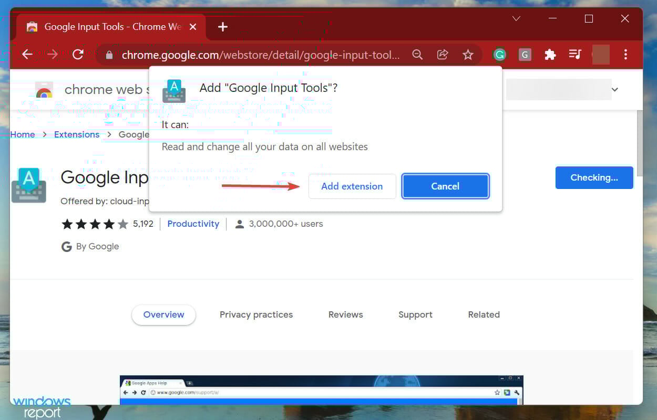Open Chrome's three-dot menu
The height and width of the screenshot is (420, 657).
(x=626, y=54)
